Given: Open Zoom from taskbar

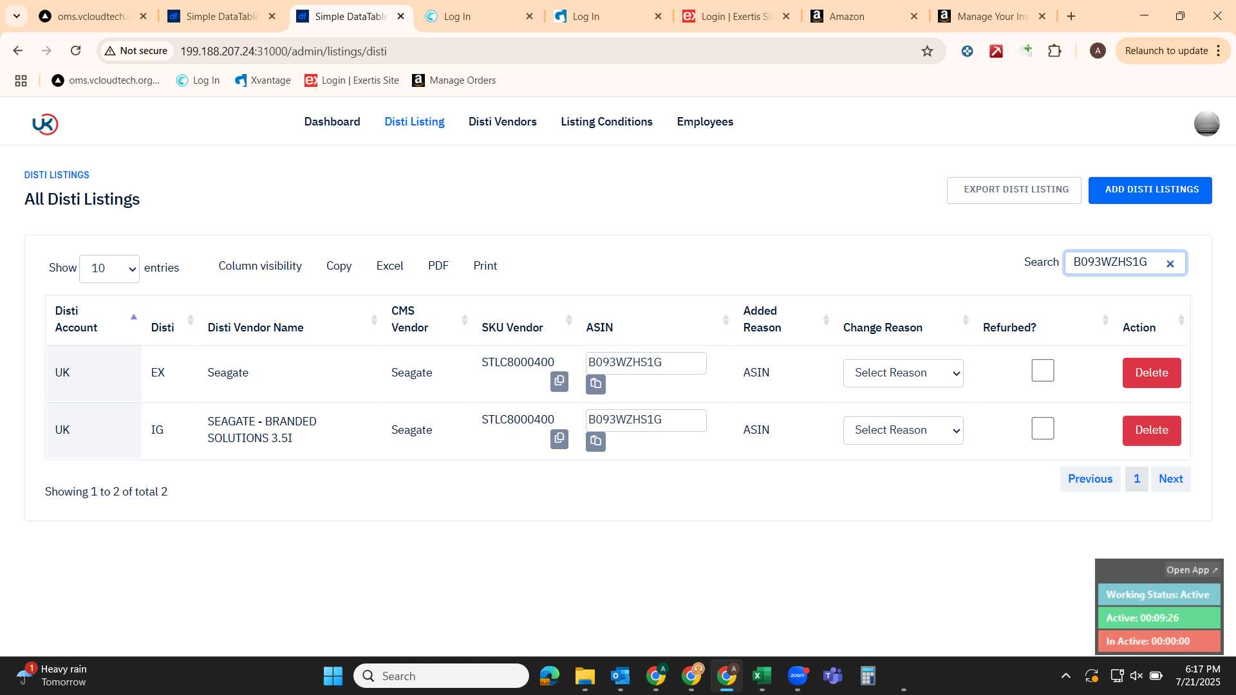Looking at the screenshot, I should tap(797, 676).
